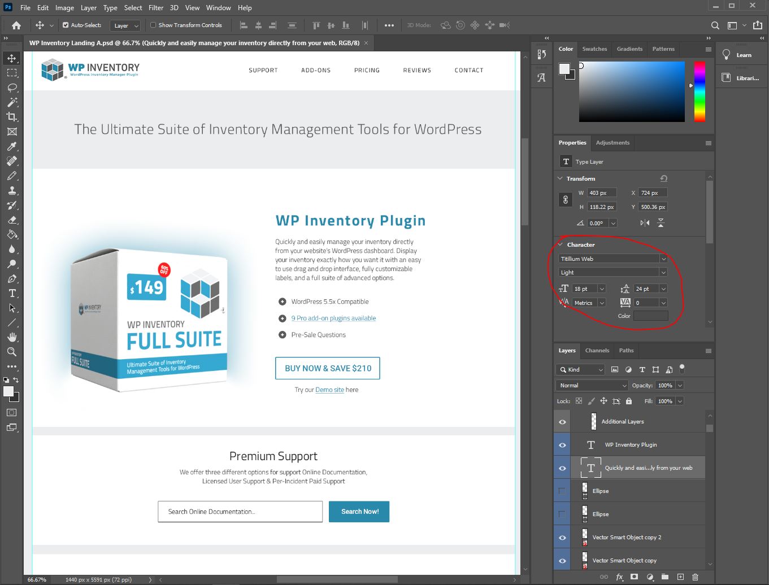Select the Pen tool
Viewport: 769px width, 585px height.
(11, 278)
